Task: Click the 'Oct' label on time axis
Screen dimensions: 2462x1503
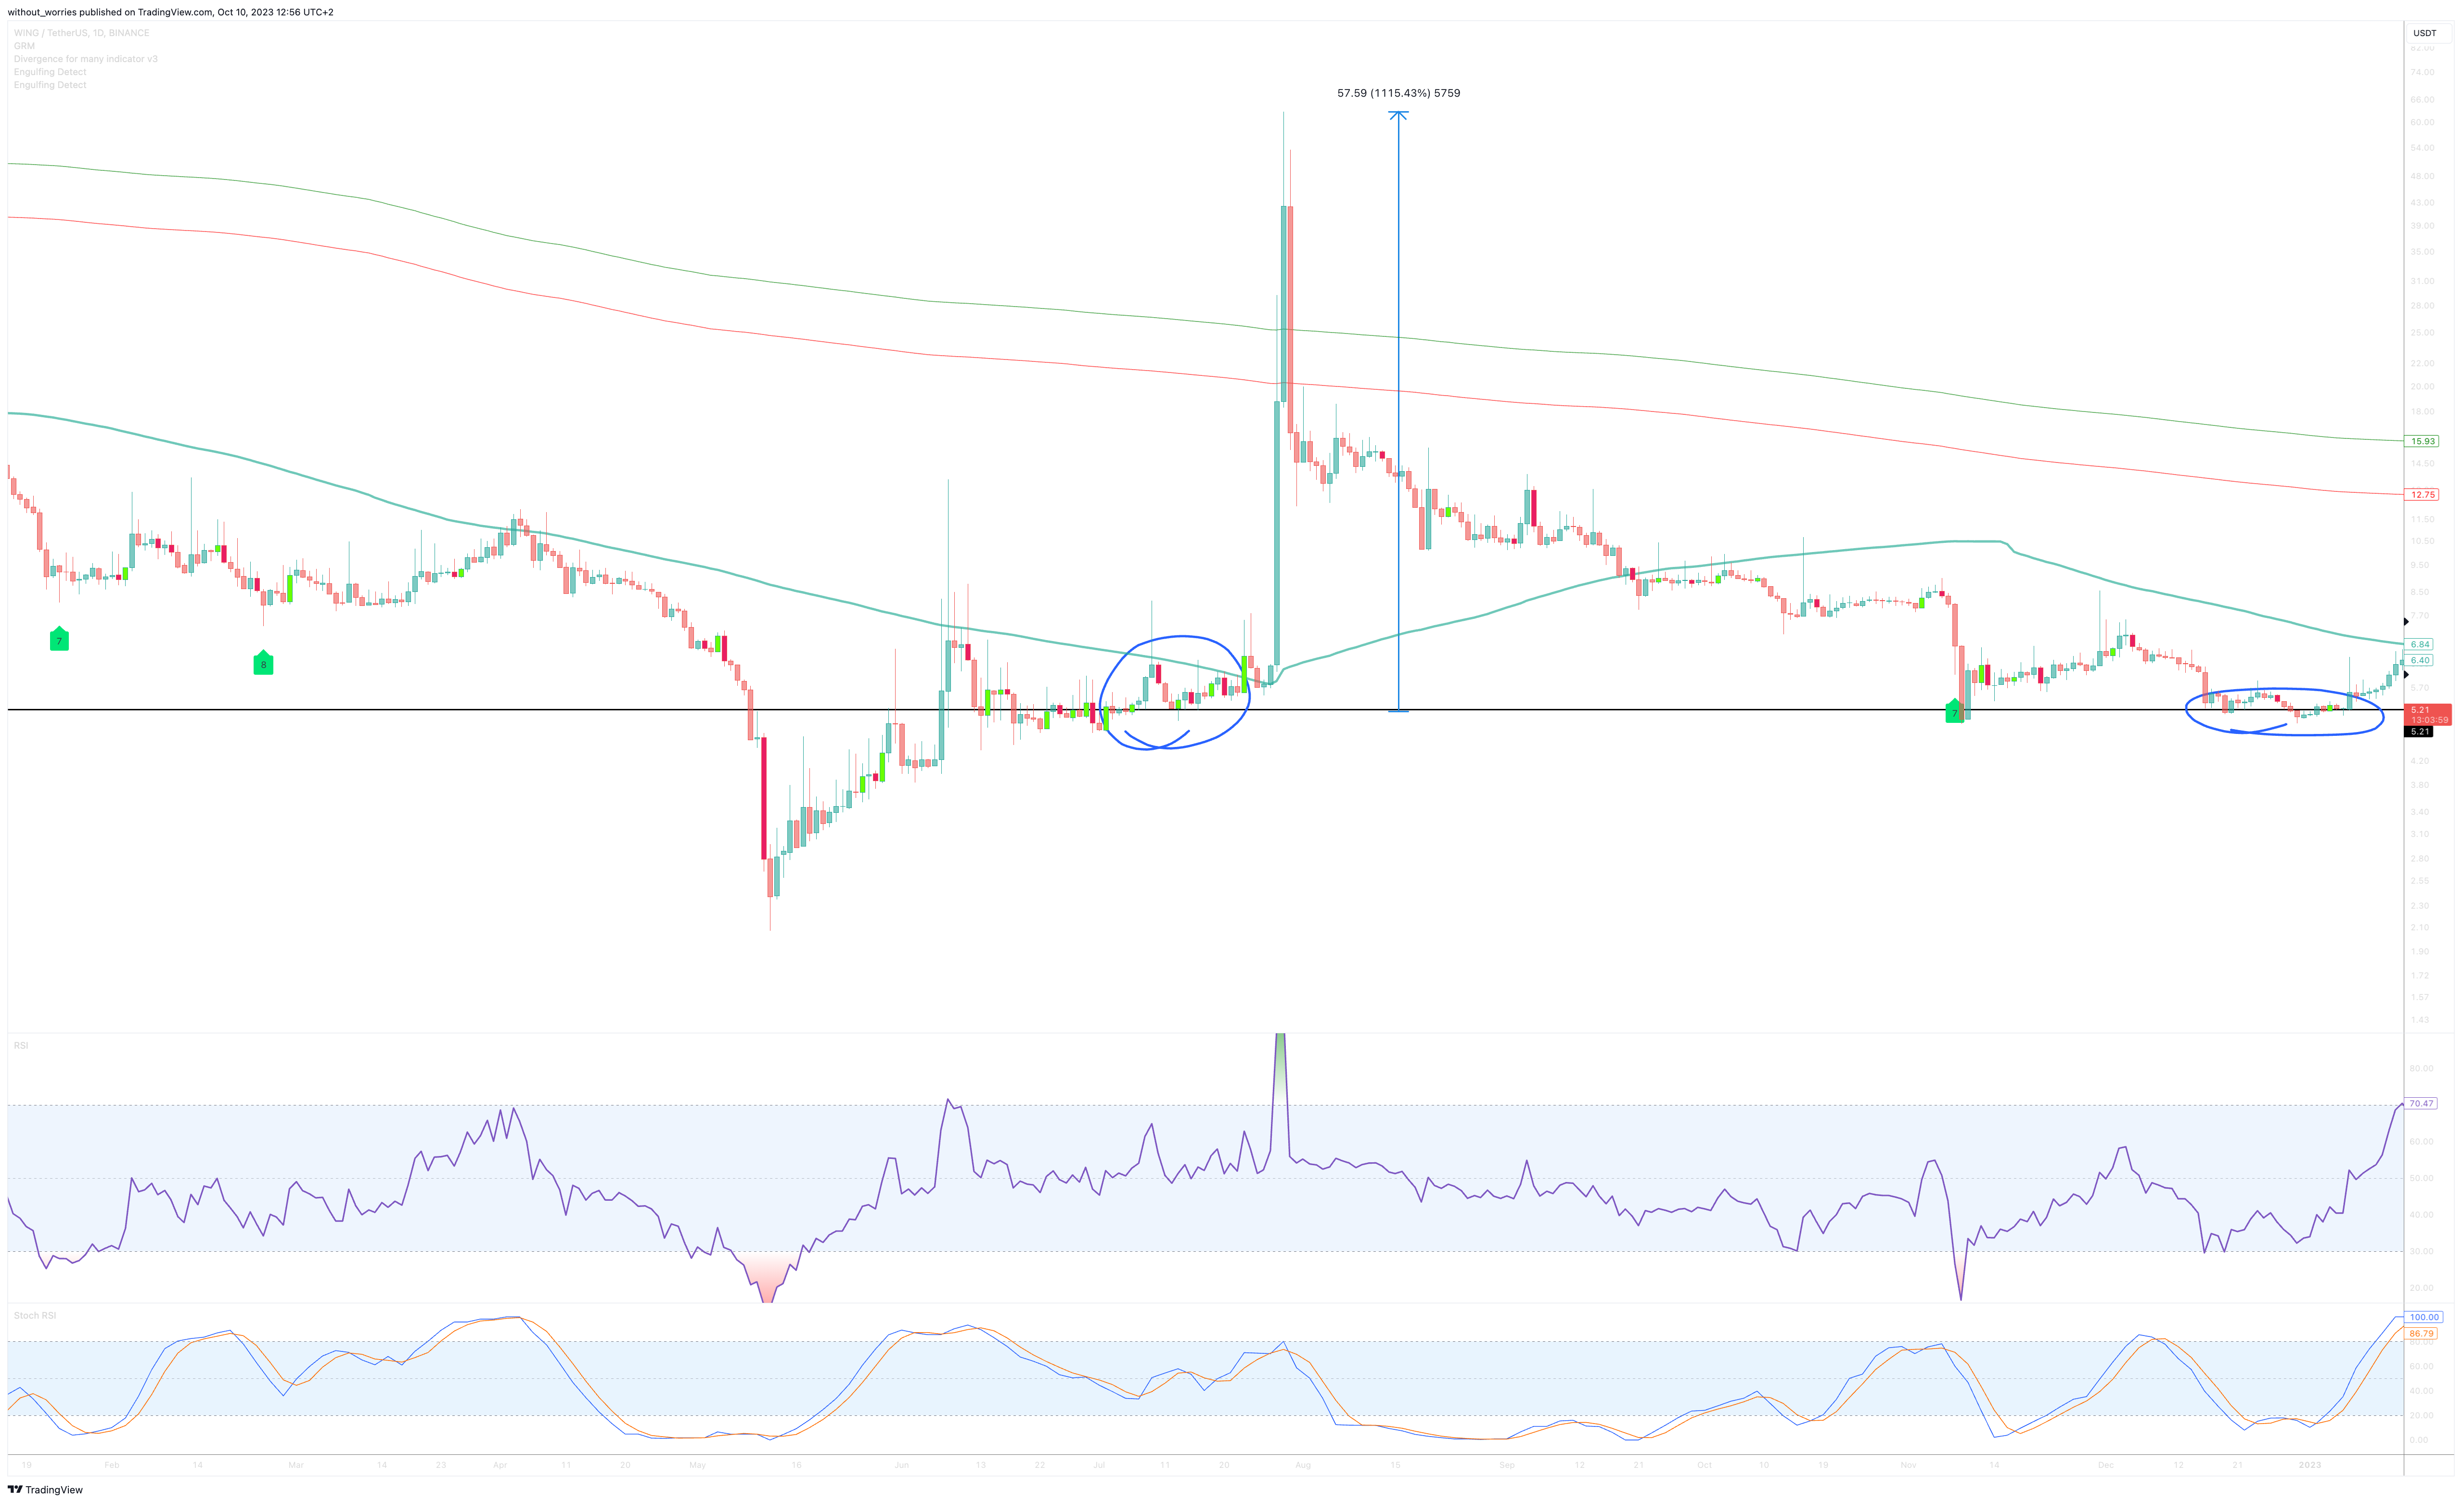Action: (1705, 1465)
